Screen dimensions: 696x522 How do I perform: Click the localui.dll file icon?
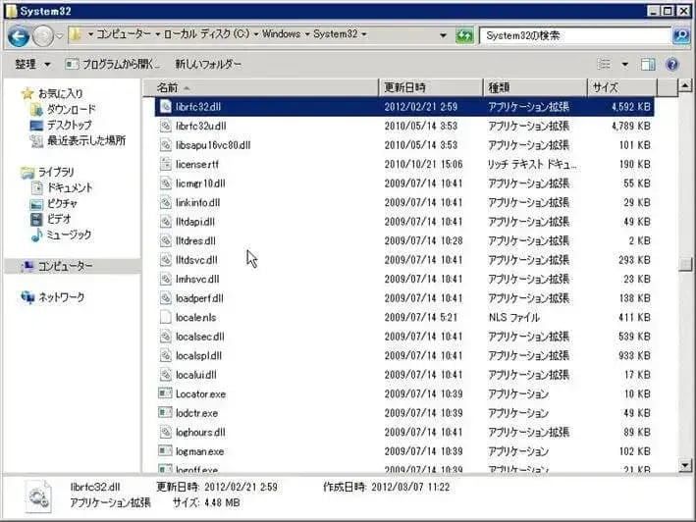pos(166,375)
